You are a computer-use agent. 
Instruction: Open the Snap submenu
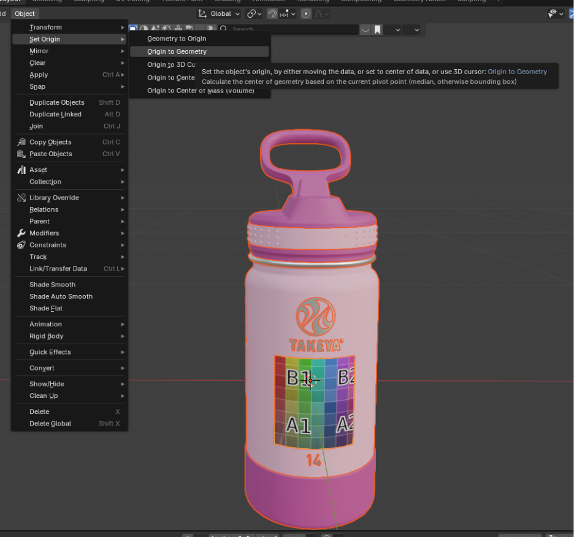(69, 86)
